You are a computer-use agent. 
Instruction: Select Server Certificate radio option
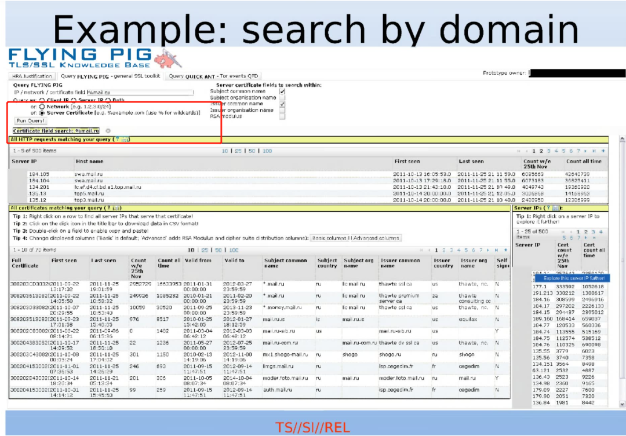[x=42, y=113]
